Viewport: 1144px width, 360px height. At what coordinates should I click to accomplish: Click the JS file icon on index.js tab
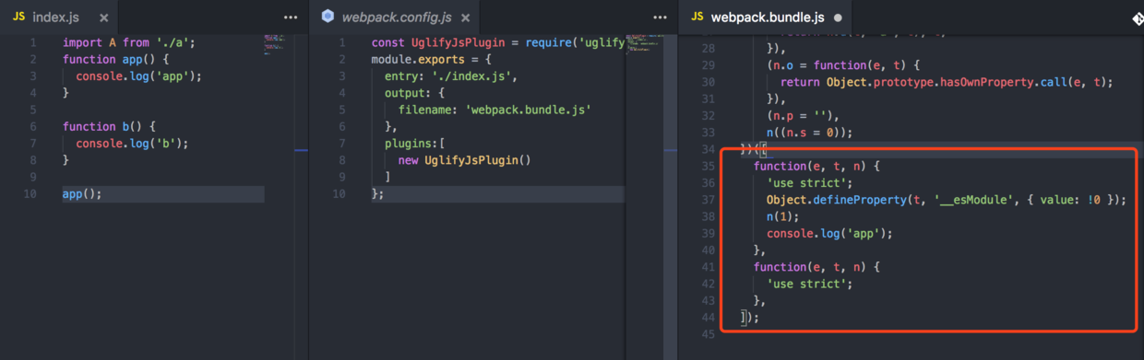tap(18, 17)
